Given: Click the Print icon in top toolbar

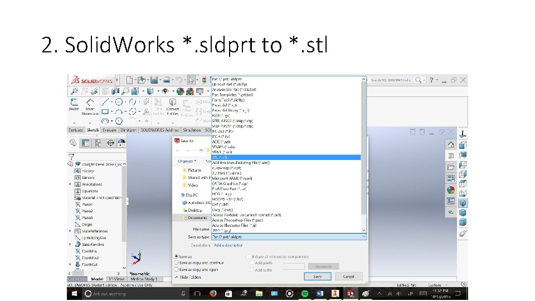Looking at the screenshot, I should pos(167,80).
